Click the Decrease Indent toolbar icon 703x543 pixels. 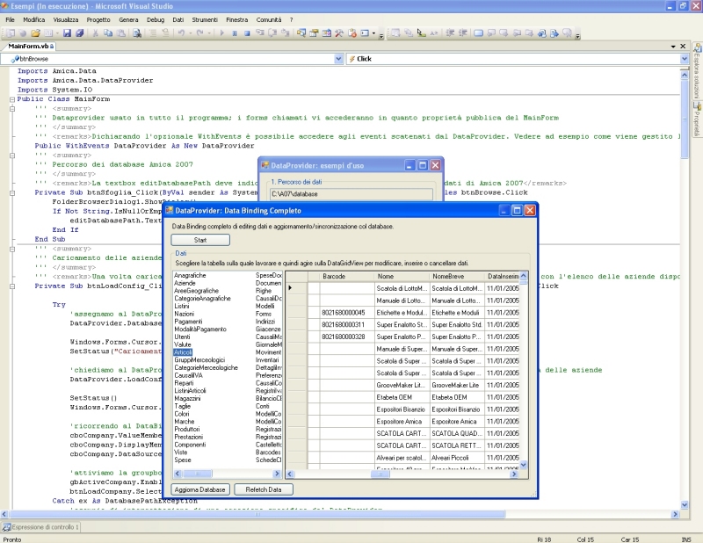(450, 33)
